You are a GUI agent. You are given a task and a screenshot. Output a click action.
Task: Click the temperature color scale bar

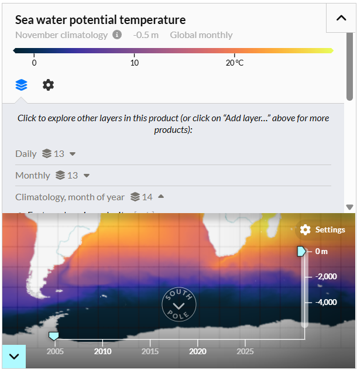(x=173, y=50)
